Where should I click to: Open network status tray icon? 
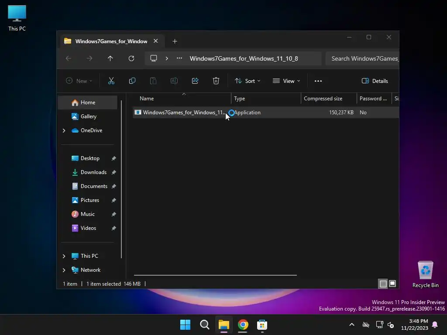(x=379, y=325)
